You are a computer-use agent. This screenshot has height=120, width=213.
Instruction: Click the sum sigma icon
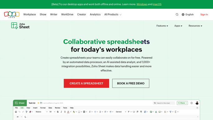tap(176, 112)
